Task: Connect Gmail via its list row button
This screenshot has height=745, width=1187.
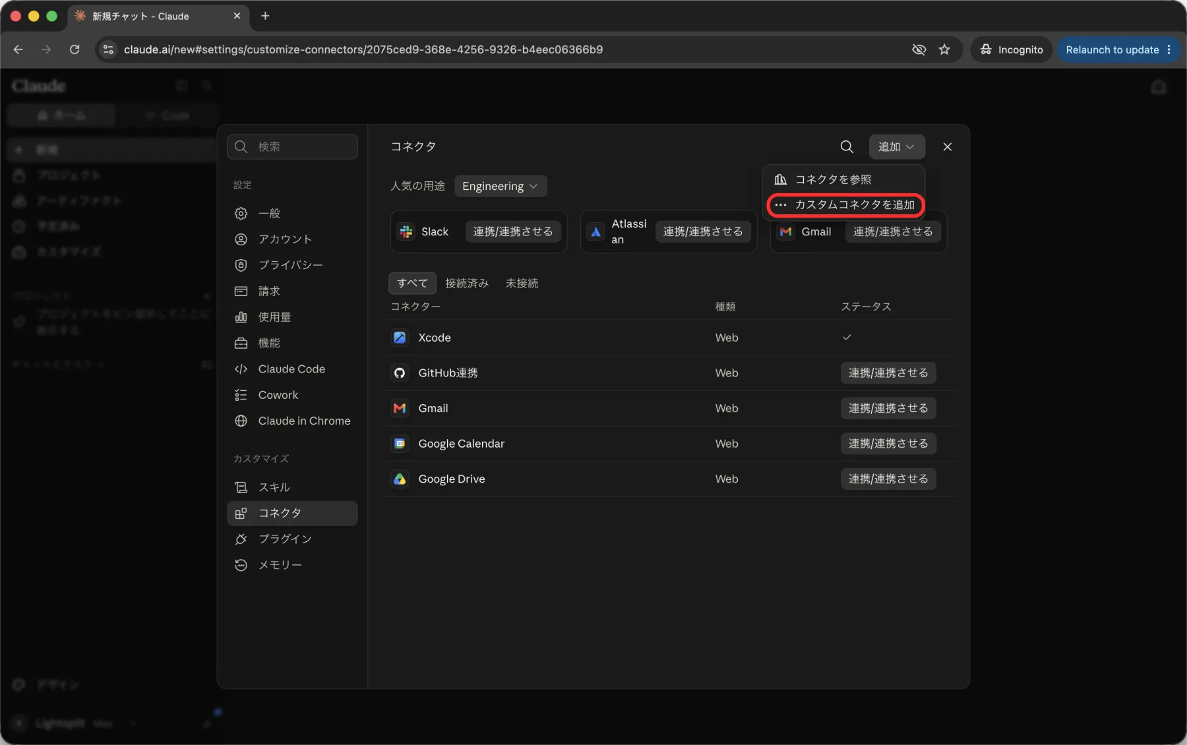Action: 888,408
